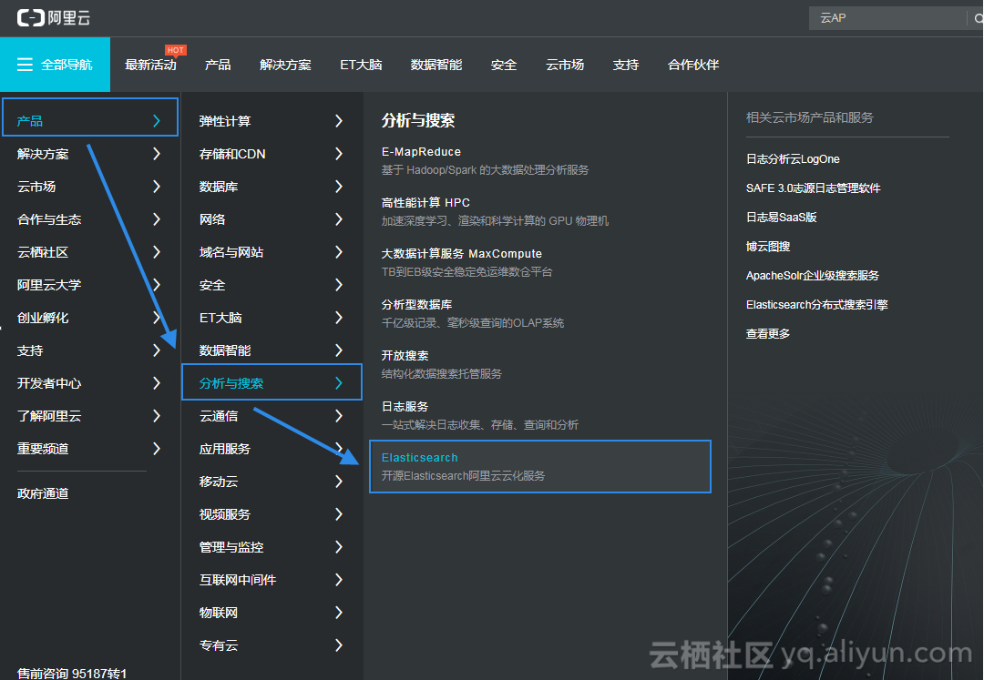Screen dimensions: 984x680
Task: Click the search input field
Action: pos(888,18)
